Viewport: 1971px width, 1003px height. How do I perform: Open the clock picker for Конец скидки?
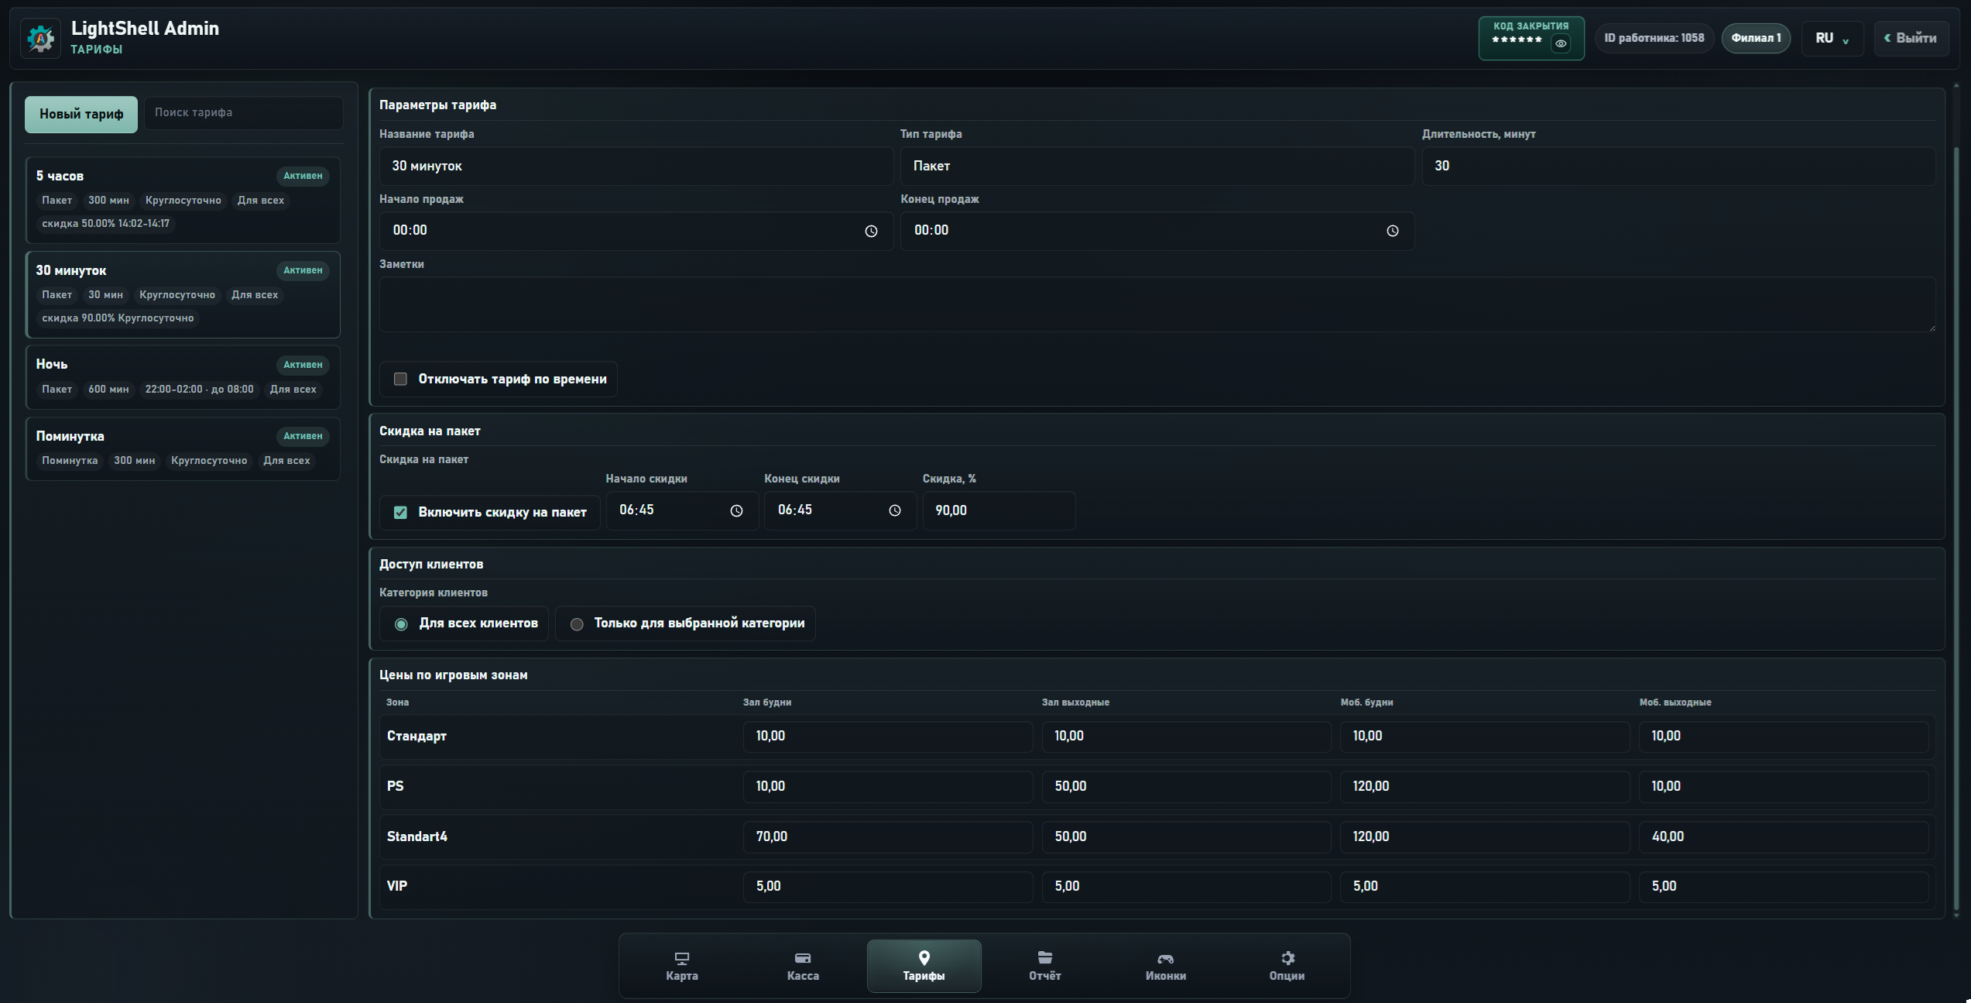click(x=895, y=510)
